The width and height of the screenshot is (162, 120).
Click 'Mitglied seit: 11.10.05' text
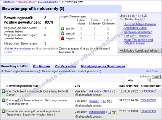(133, 16)
